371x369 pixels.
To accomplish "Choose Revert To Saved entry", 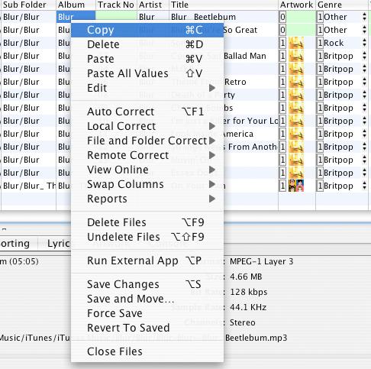I will (147, 328).
